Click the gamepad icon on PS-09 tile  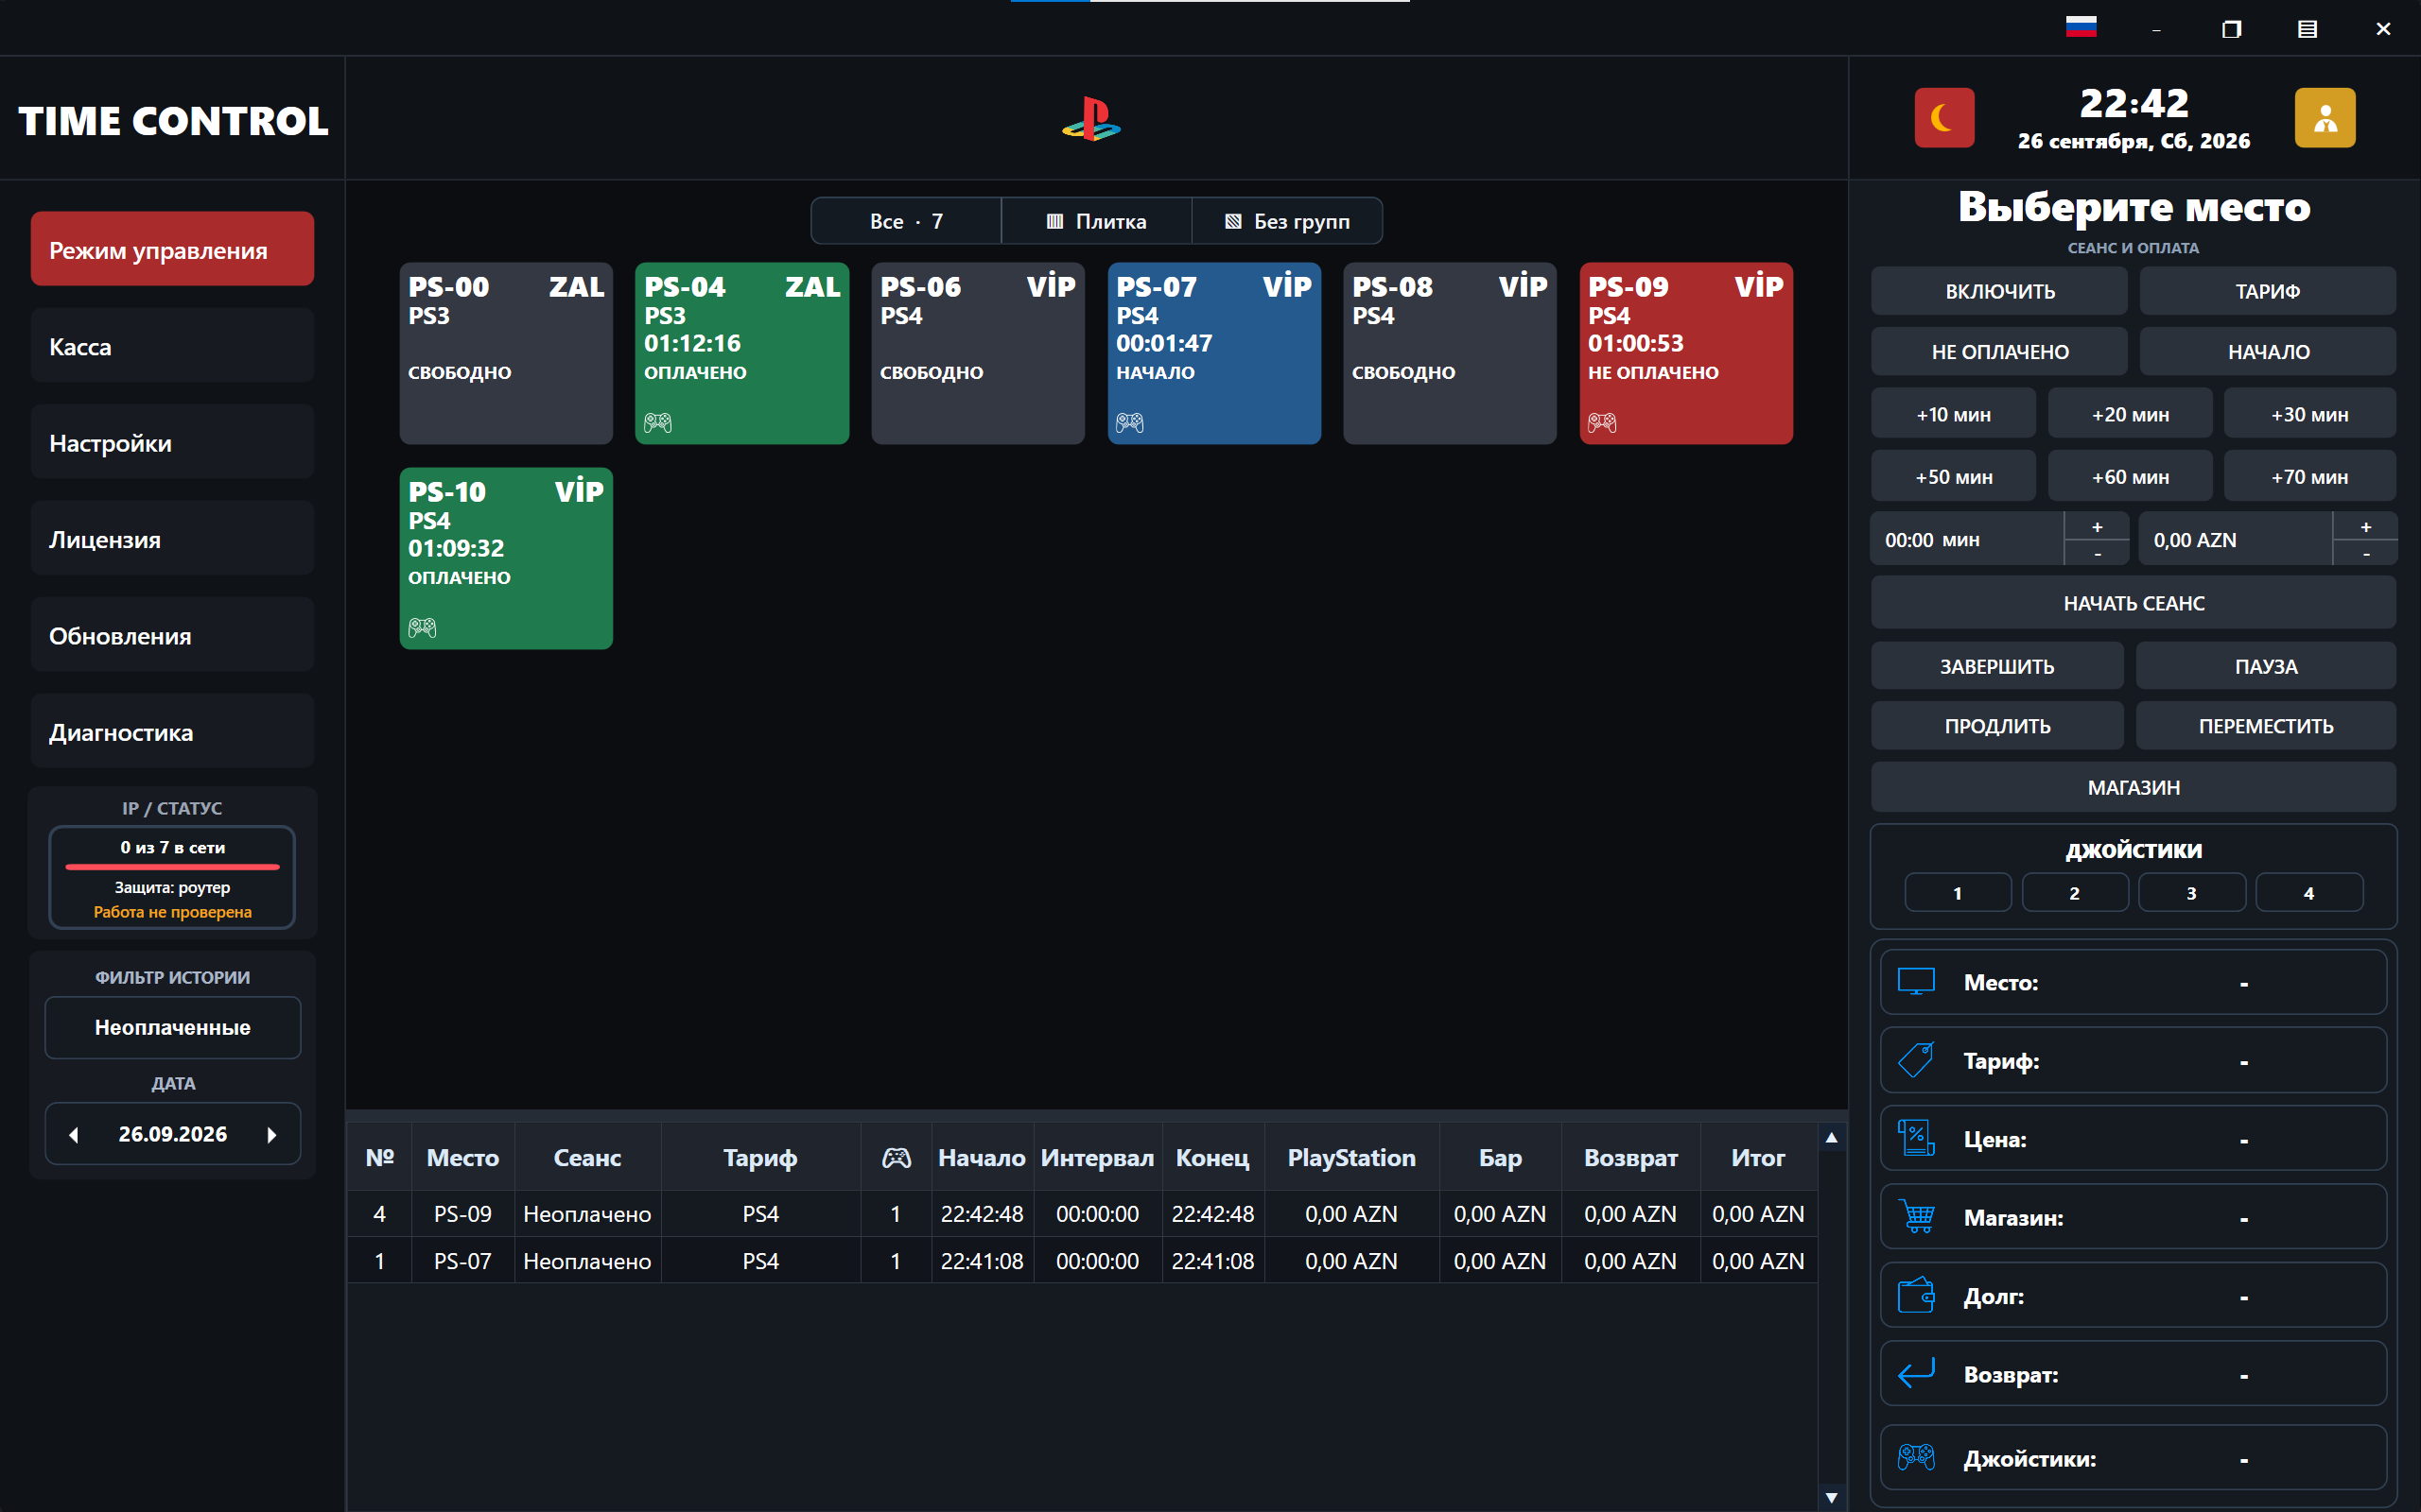1602,423
